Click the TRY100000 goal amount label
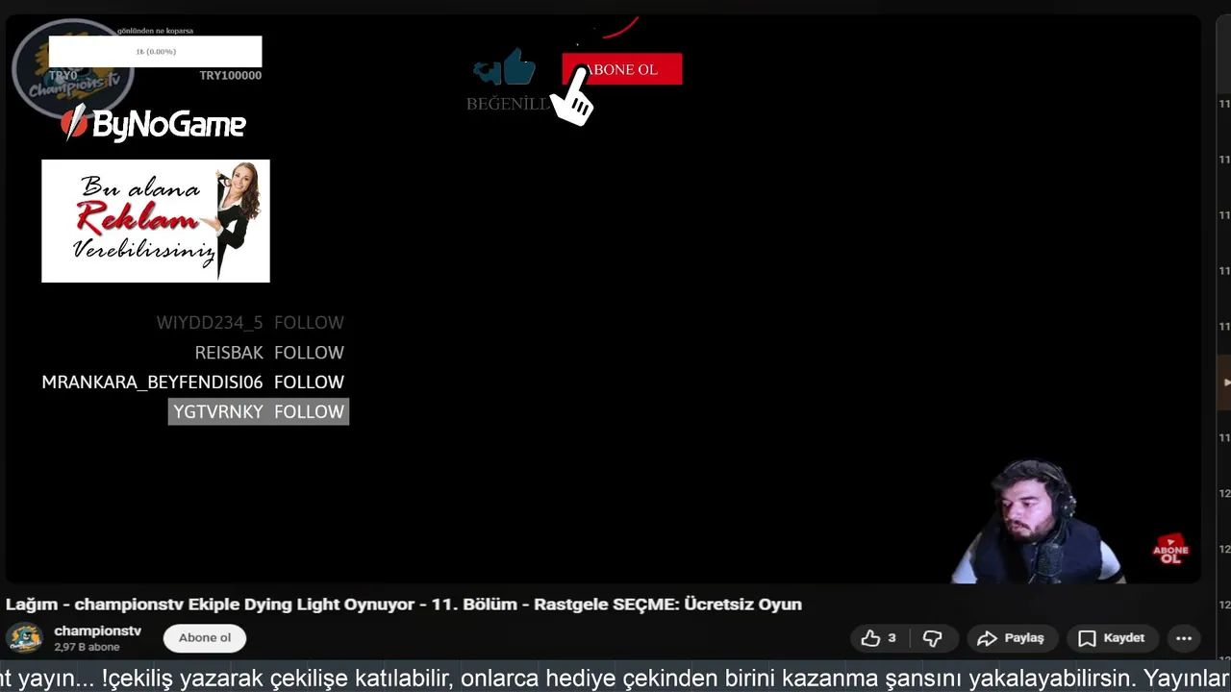Screen dimensions: 1231x692 click(231, 75)
